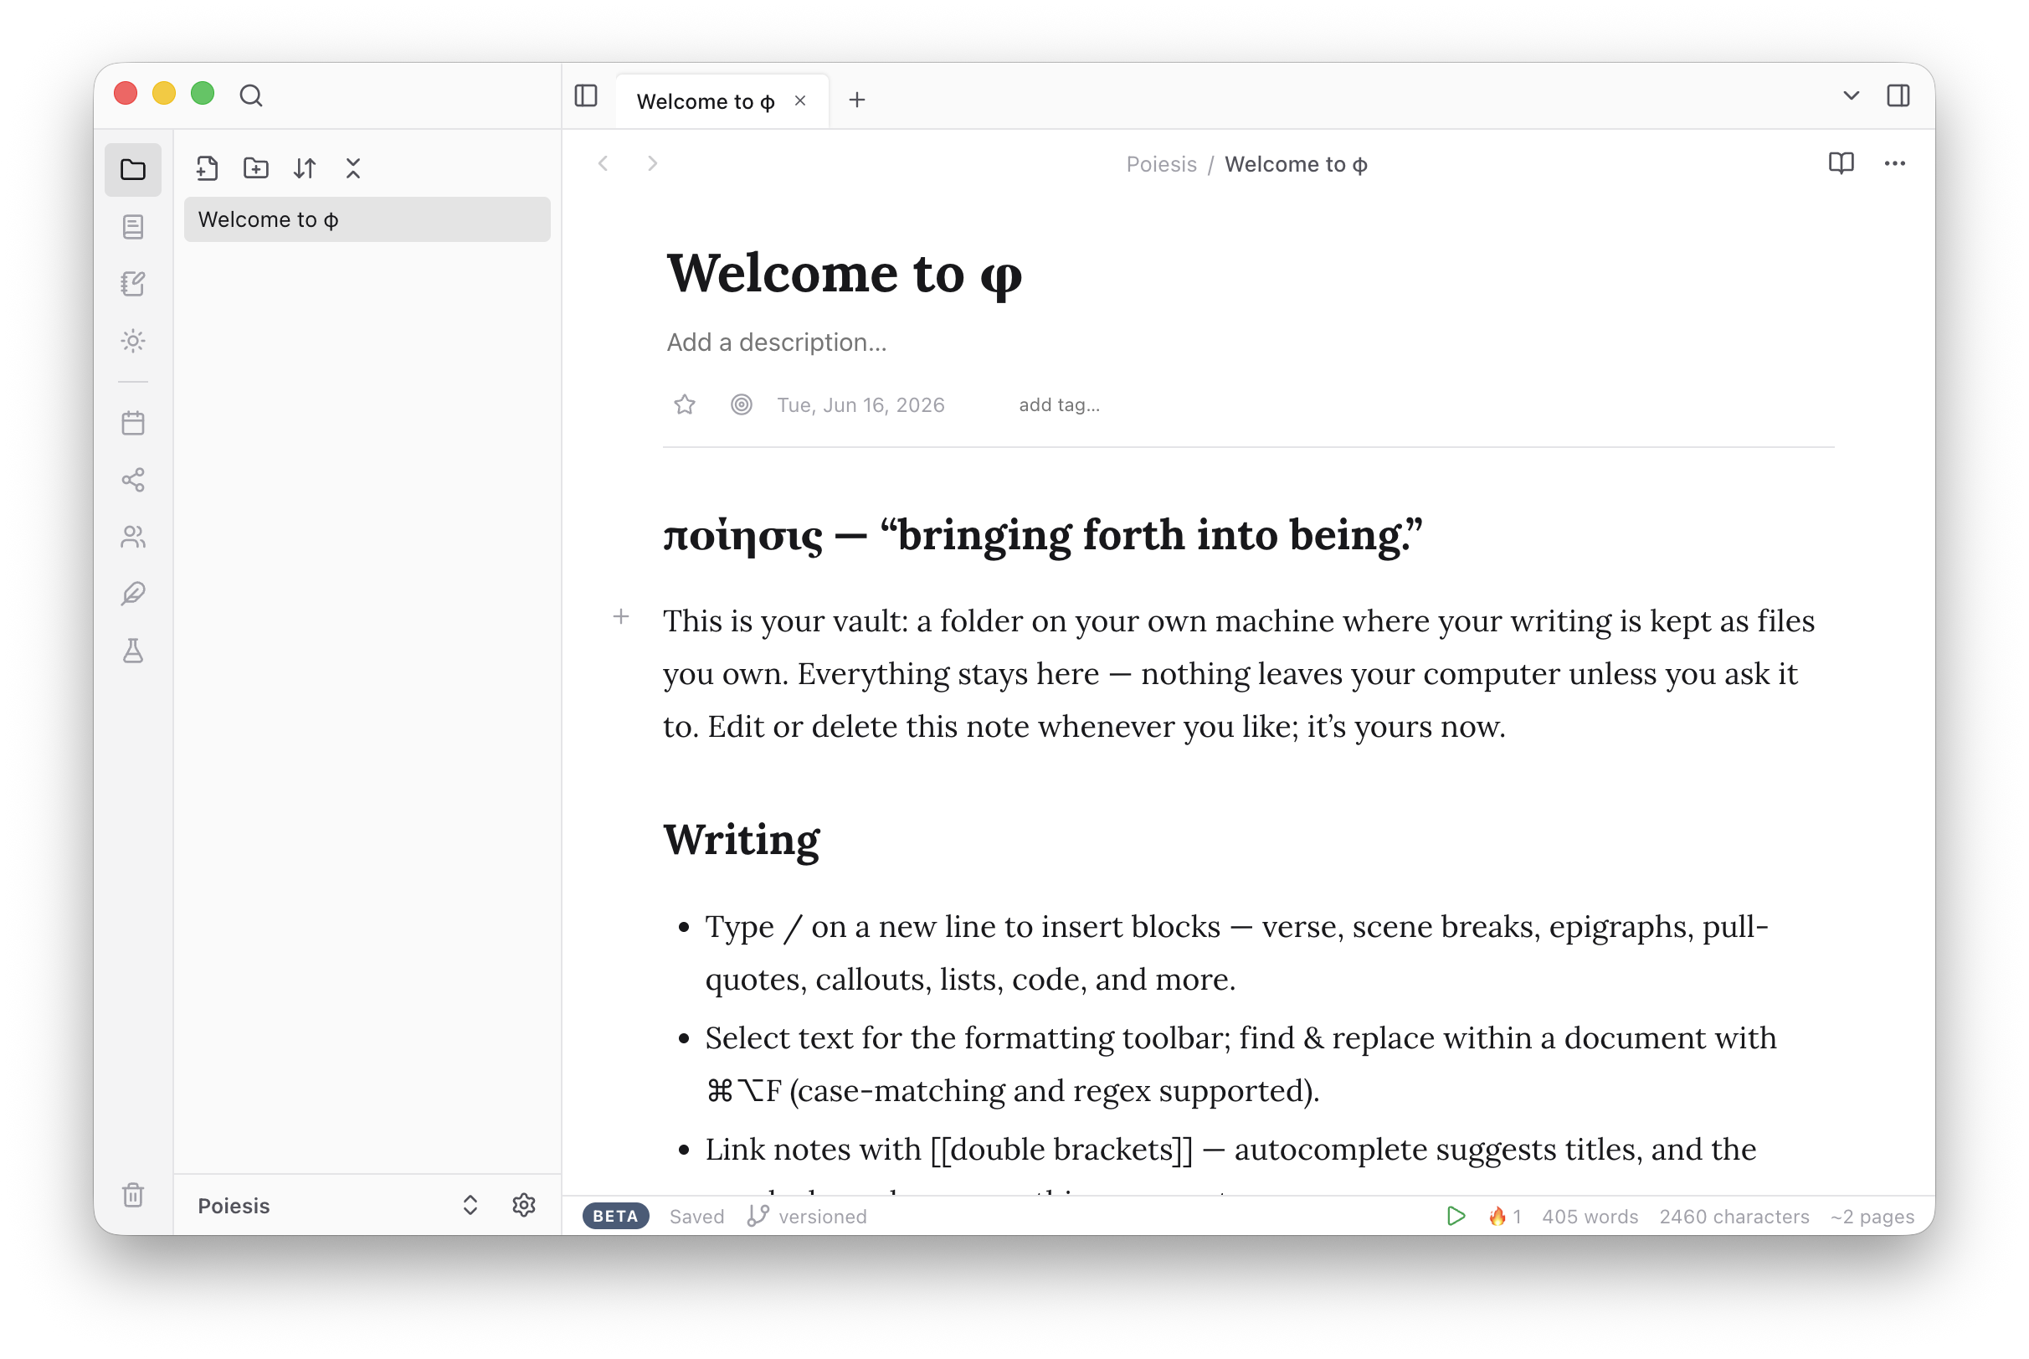Open the more options ellipsis menu
Viewport: 2029px width, 1359px height.
click(1894, 163)
